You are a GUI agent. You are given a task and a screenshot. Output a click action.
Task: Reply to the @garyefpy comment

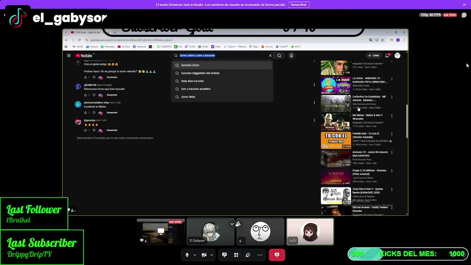[x=112, y=130]
